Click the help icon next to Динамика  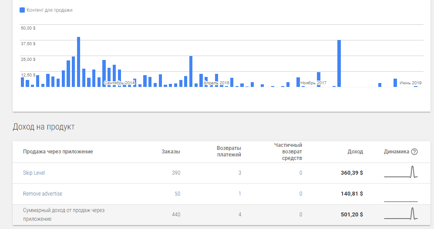tap(414, 152)
